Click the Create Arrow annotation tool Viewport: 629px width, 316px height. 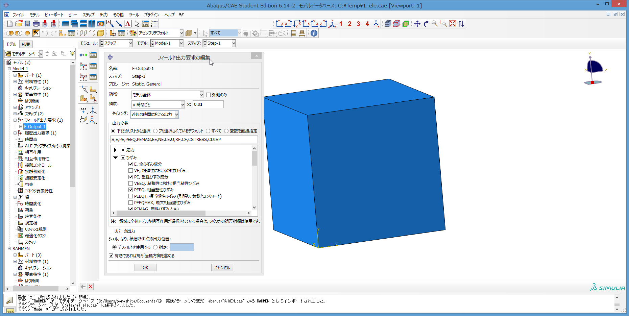(119, 24)
